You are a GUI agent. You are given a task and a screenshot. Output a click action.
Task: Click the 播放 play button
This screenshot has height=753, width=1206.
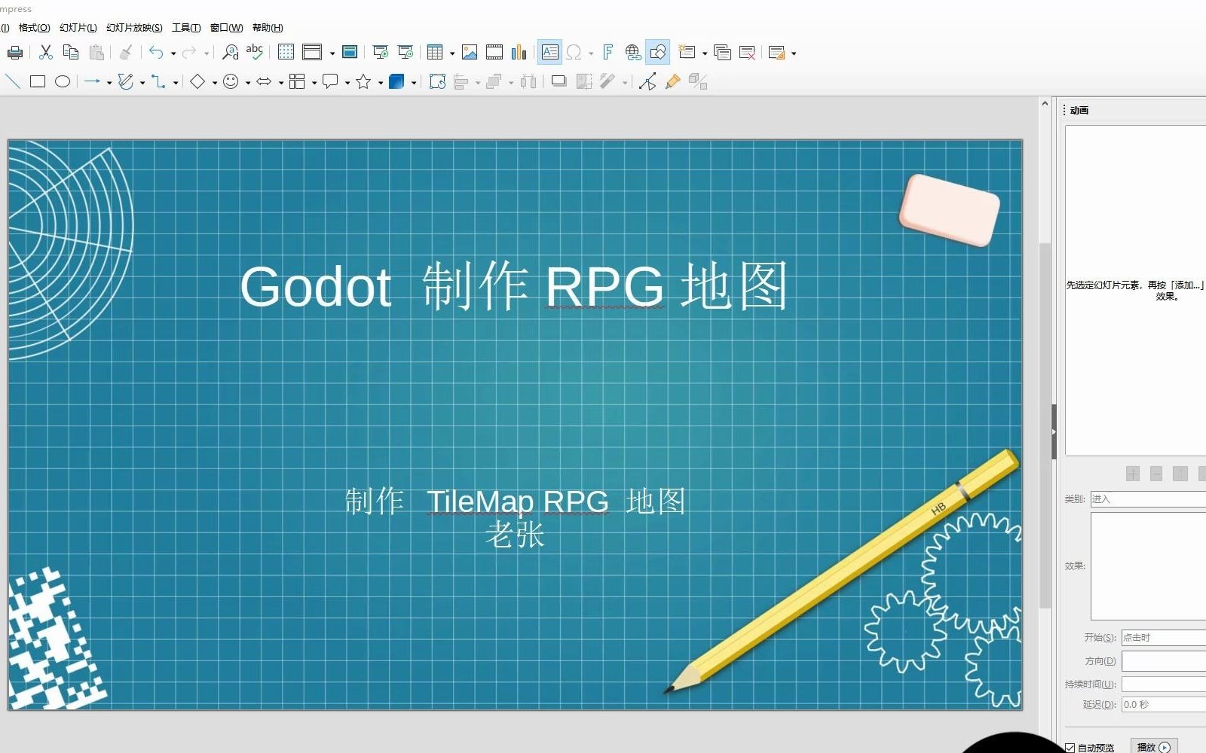pyautogui.click(x=1154, y=747)
